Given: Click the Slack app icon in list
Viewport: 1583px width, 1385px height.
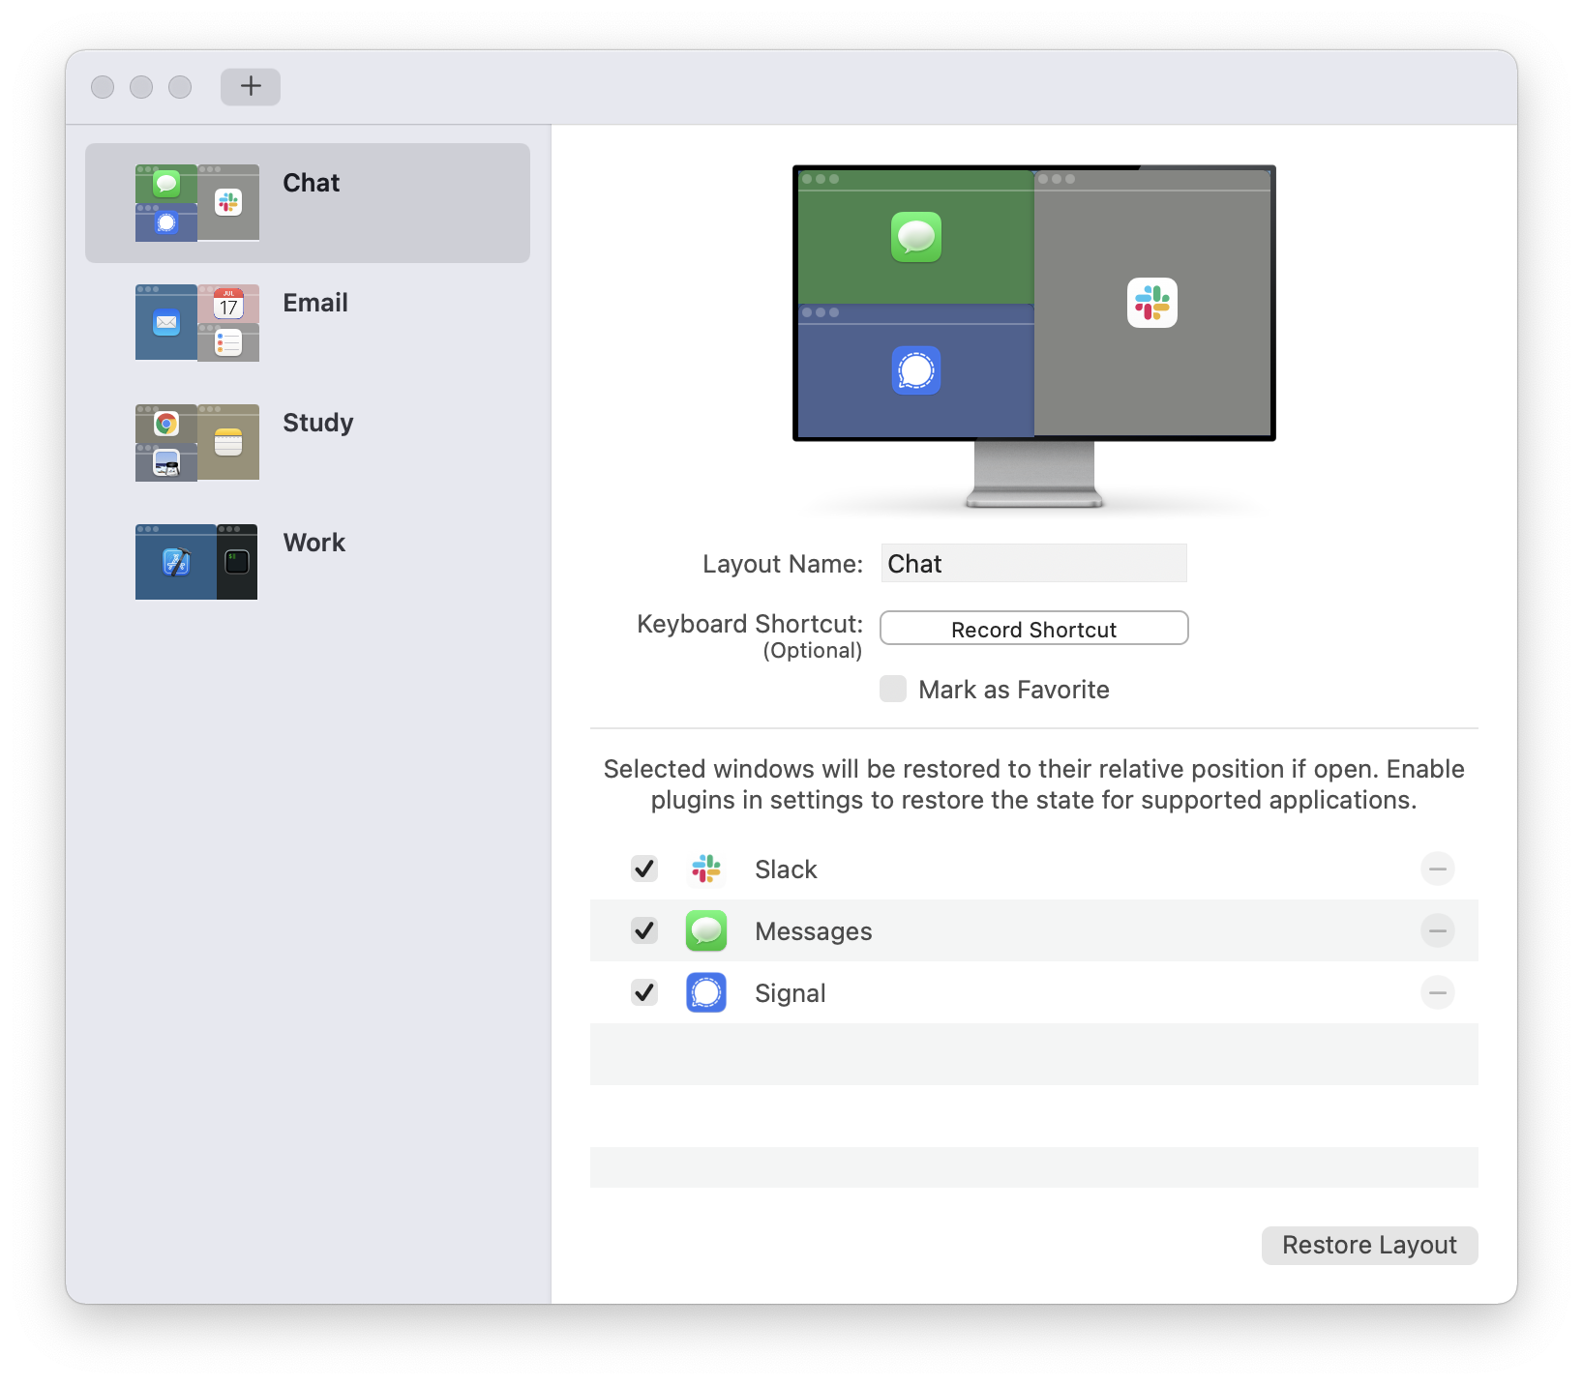Looking at the screenshot, I should tap(706, 869).
